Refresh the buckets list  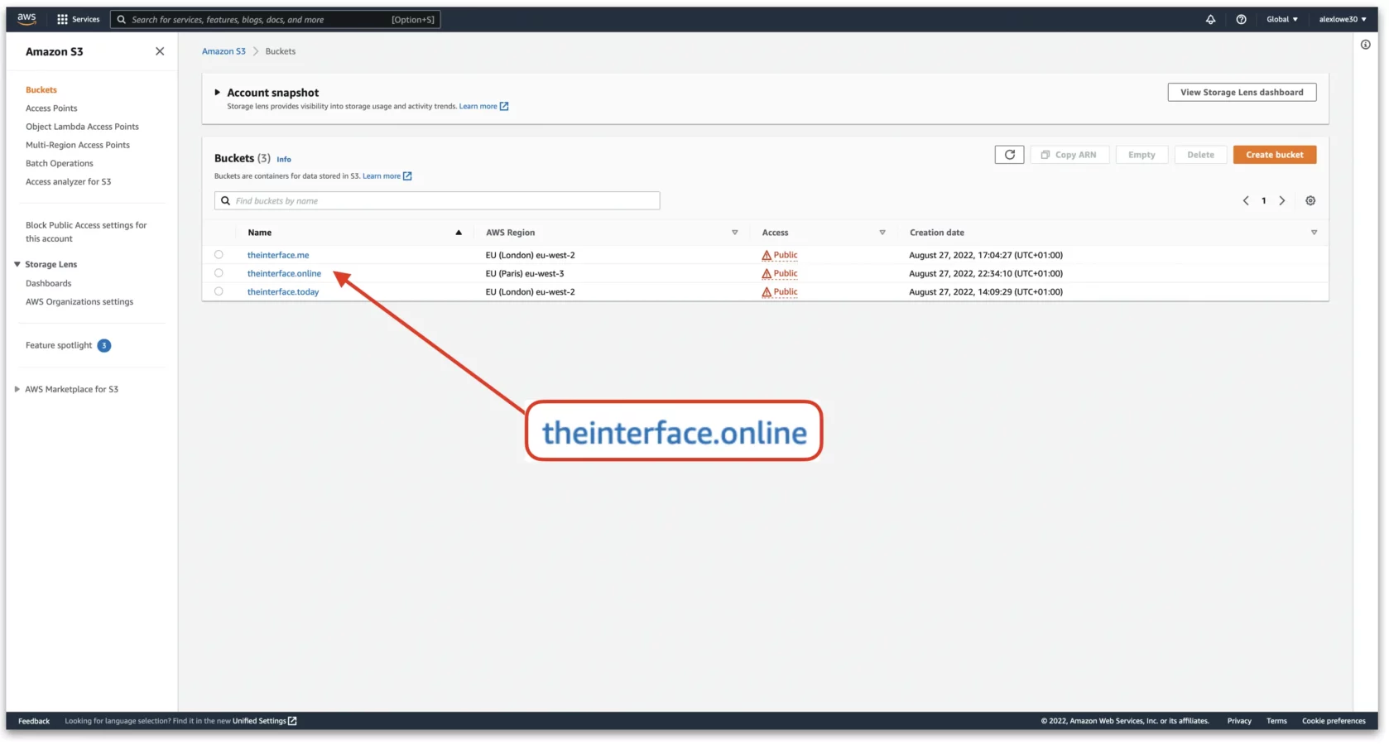coord(1009,155)
